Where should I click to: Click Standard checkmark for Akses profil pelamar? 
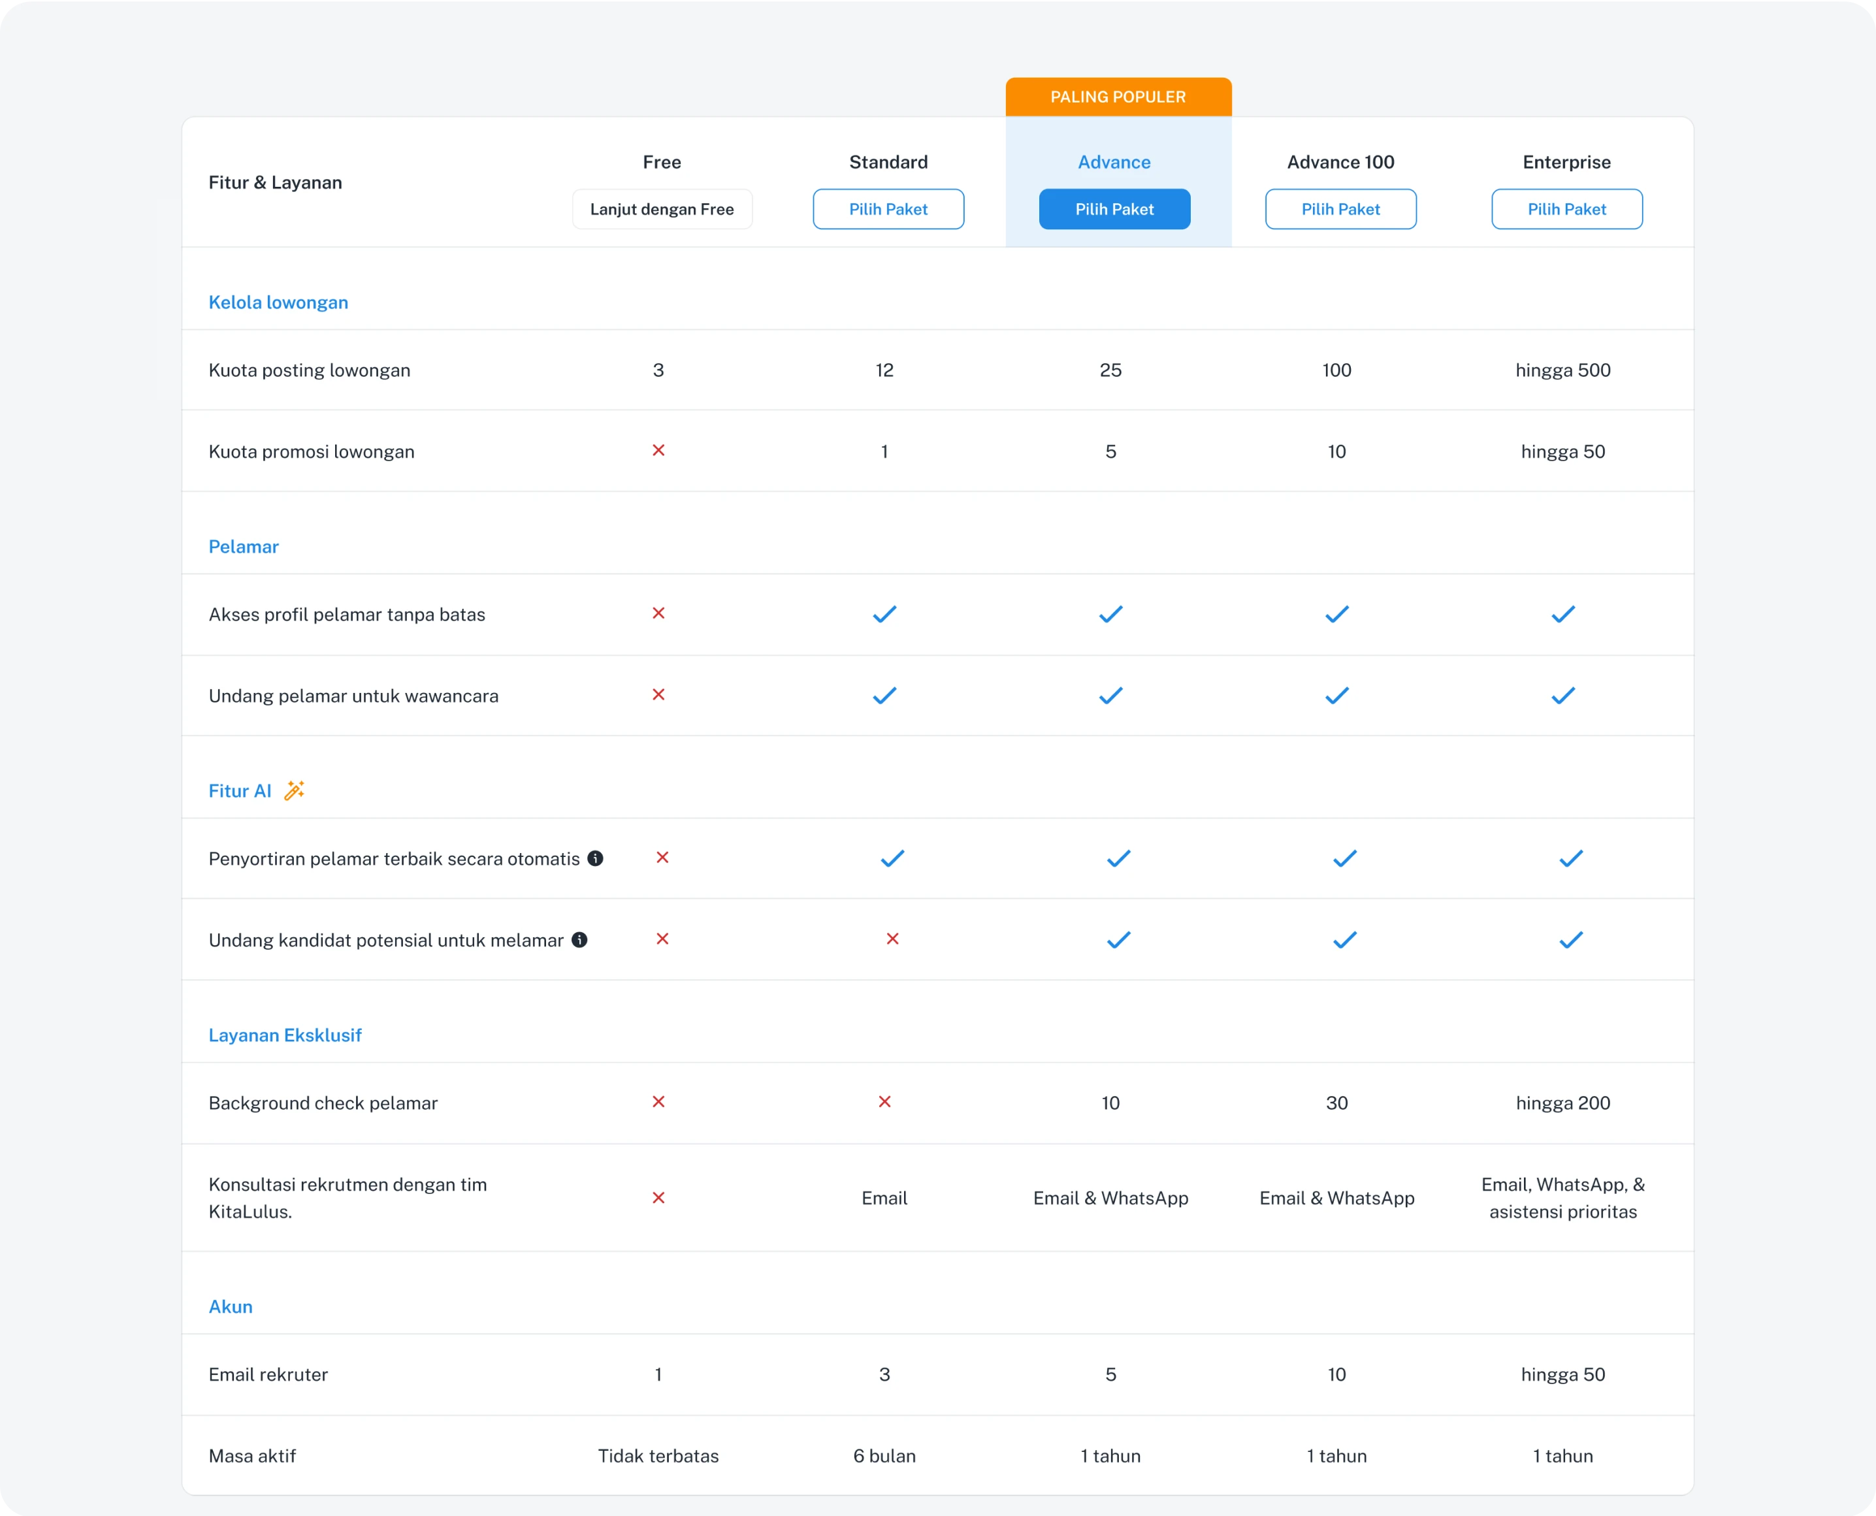[884, 614]
